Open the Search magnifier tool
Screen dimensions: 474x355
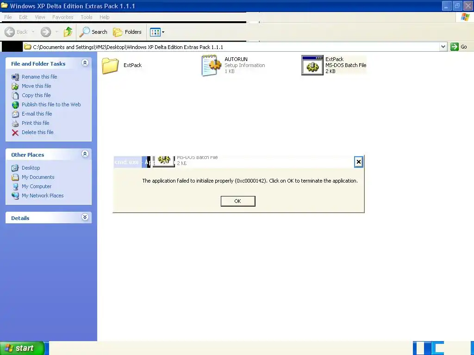coord(84,32)
